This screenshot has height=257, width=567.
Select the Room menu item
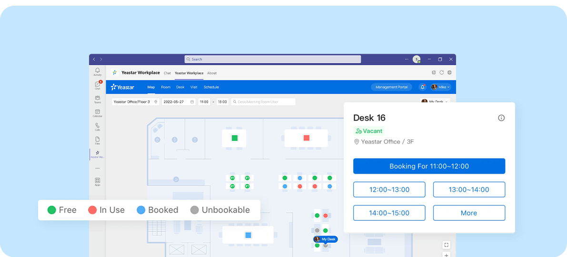(166, 87)
